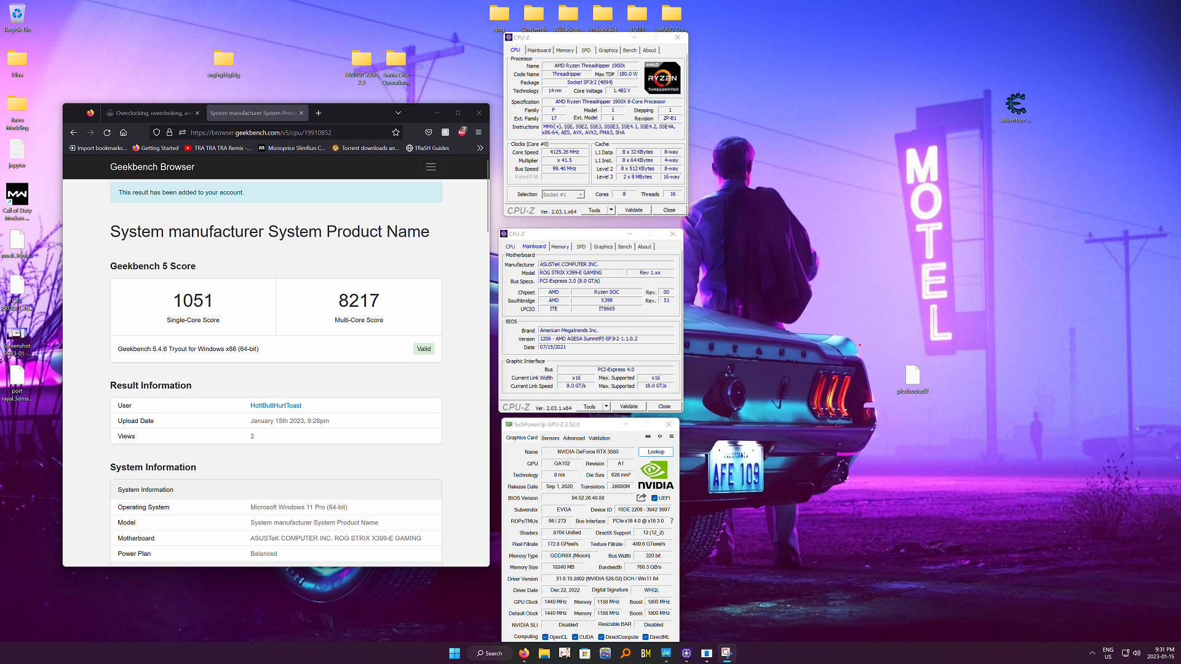Click GPU-Z refresh icon
Image resolution: width=1181 pixels, height=664 pixels.
click(660, 437)
